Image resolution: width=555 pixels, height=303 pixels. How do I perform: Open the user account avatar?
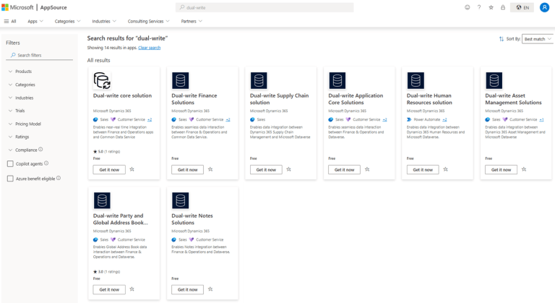[544, 7]
